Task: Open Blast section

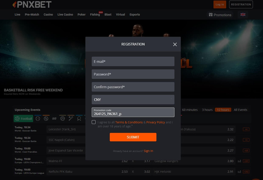Action: (108, 14)
